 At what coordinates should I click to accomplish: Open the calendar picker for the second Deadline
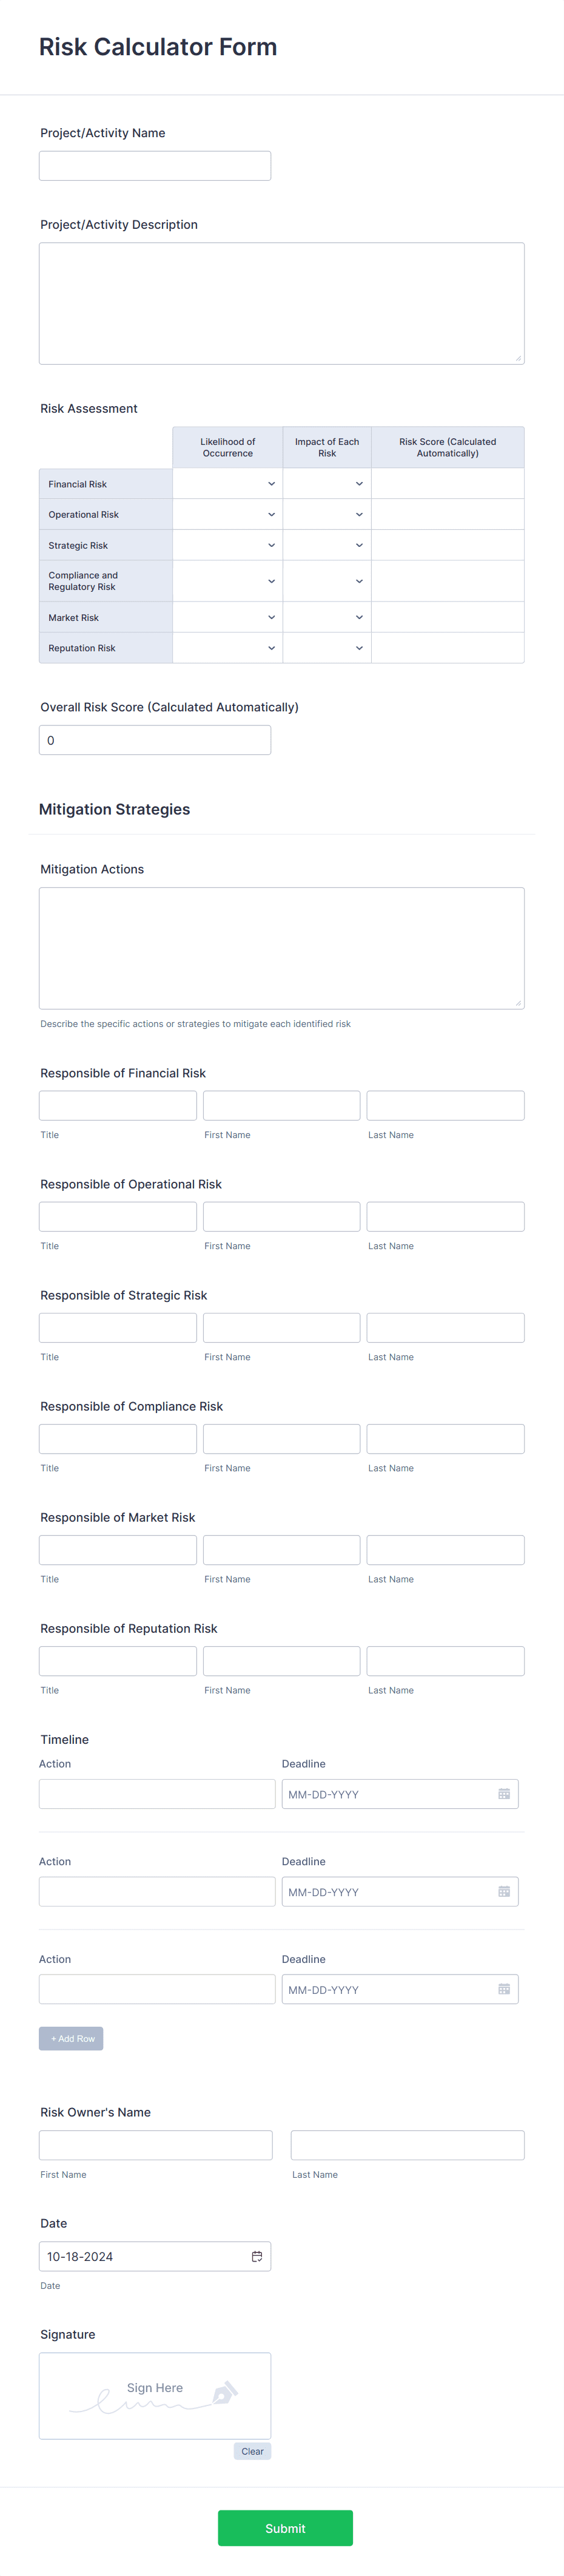click(505, 1891)
